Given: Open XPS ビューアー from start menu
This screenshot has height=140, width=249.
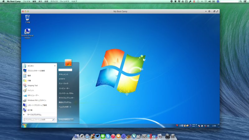Looking at the screenshot, I should (40, 95).
